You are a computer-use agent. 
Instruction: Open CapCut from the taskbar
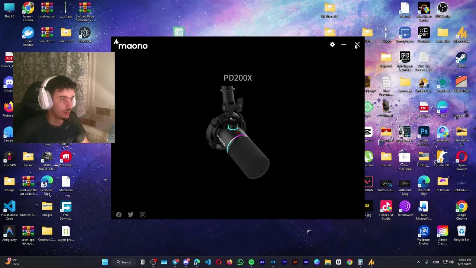coord(338,262)
